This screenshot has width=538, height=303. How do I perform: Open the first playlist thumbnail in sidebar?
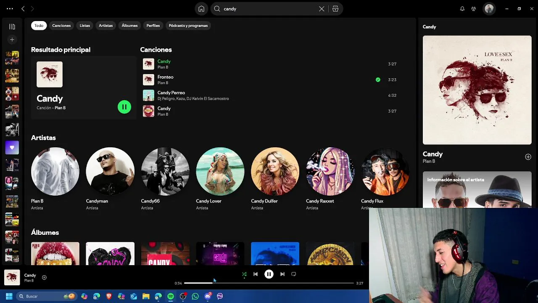12,58
